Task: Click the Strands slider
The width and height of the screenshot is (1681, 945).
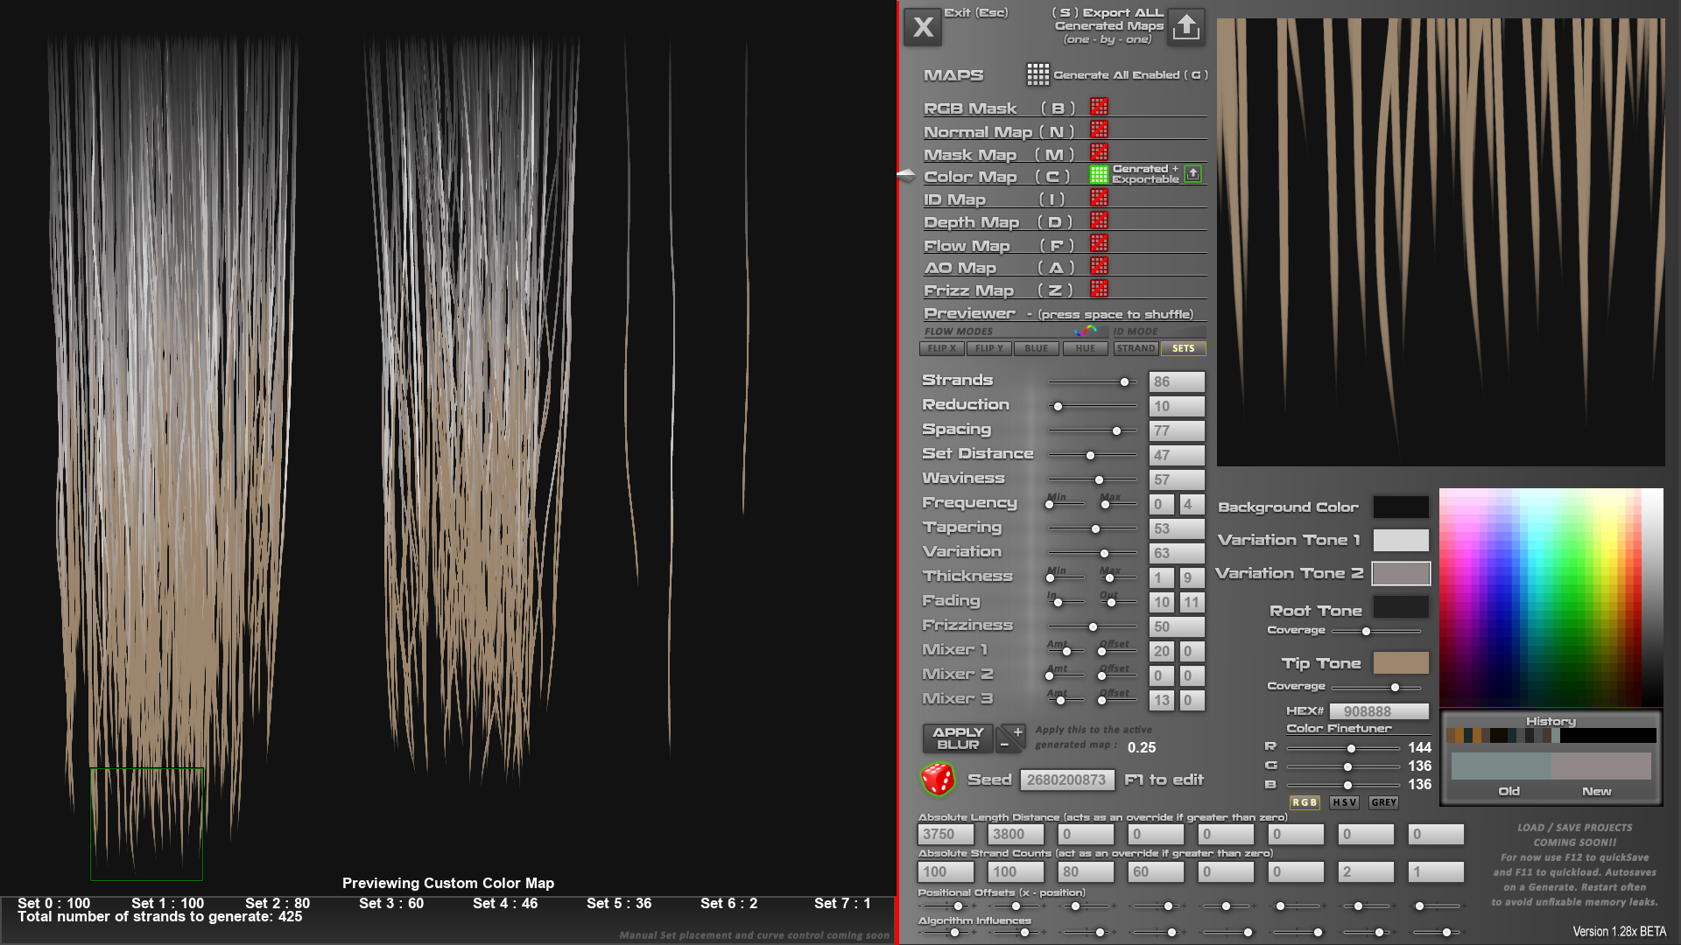Action: (1092, 382)
